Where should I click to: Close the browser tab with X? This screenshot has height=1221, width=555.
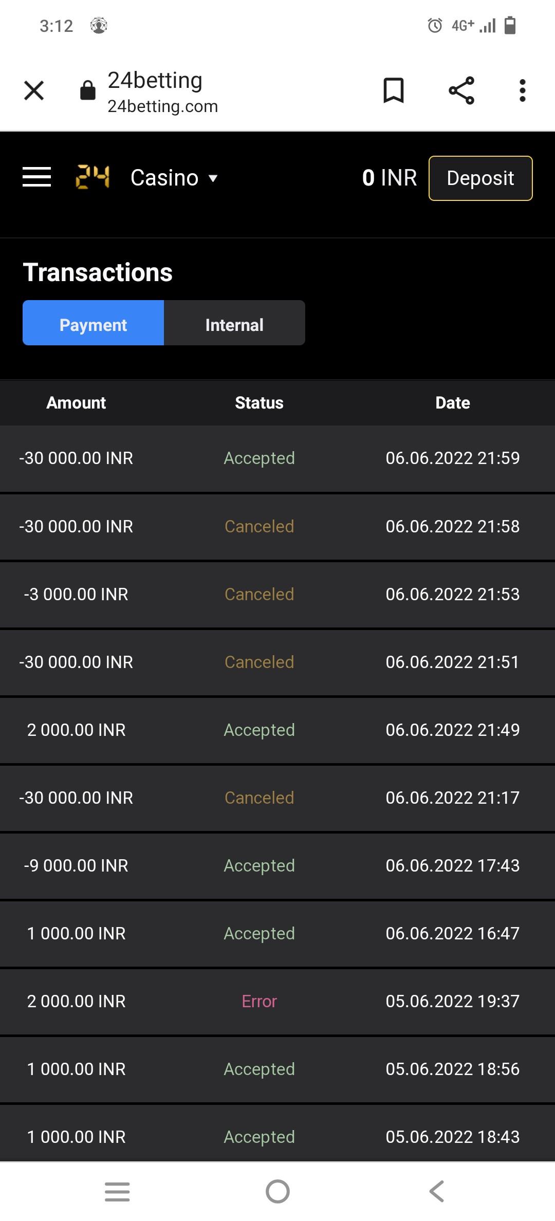(x=34, y=91)
